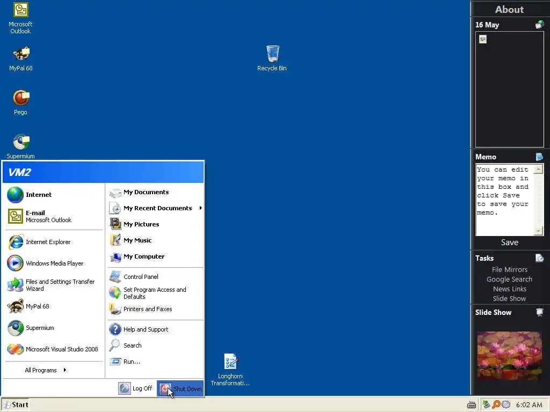The width and height of the screenshot is (550, 412).
Task: Open Longhorn Transformation file on desktop
Action: (x=230, y=369)
